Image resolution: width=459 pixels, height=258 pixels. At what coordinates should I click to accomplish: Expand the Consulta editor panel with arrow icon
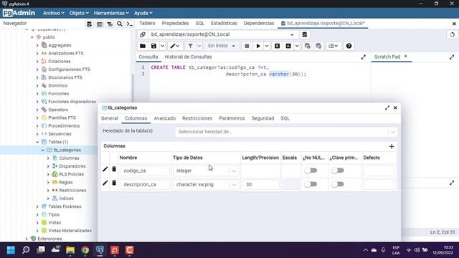coord(364,57)
